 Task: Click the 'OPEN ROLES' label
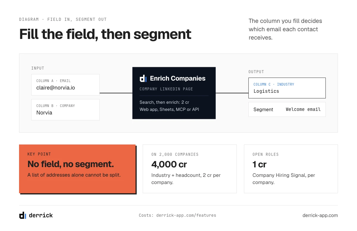pos(266,154)
